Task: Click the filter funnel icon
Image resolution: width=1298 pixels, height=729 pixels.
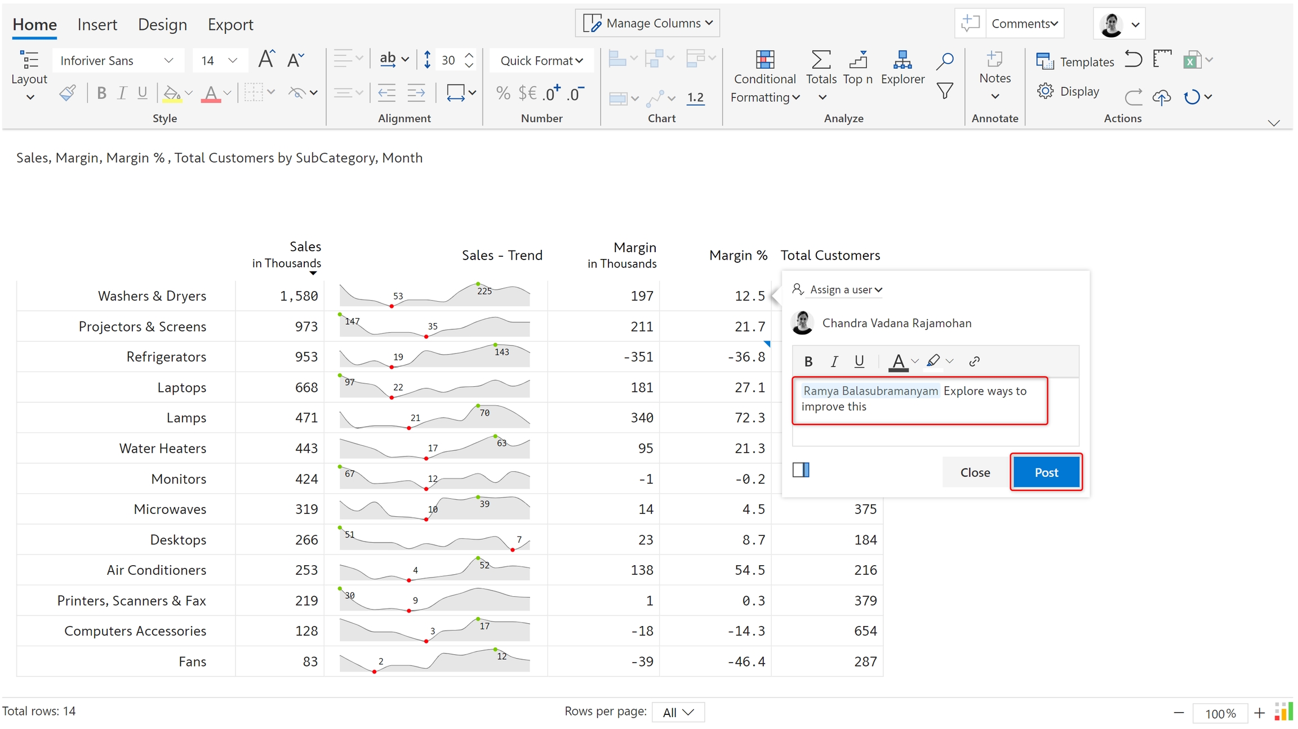Action: click(945, 91)
